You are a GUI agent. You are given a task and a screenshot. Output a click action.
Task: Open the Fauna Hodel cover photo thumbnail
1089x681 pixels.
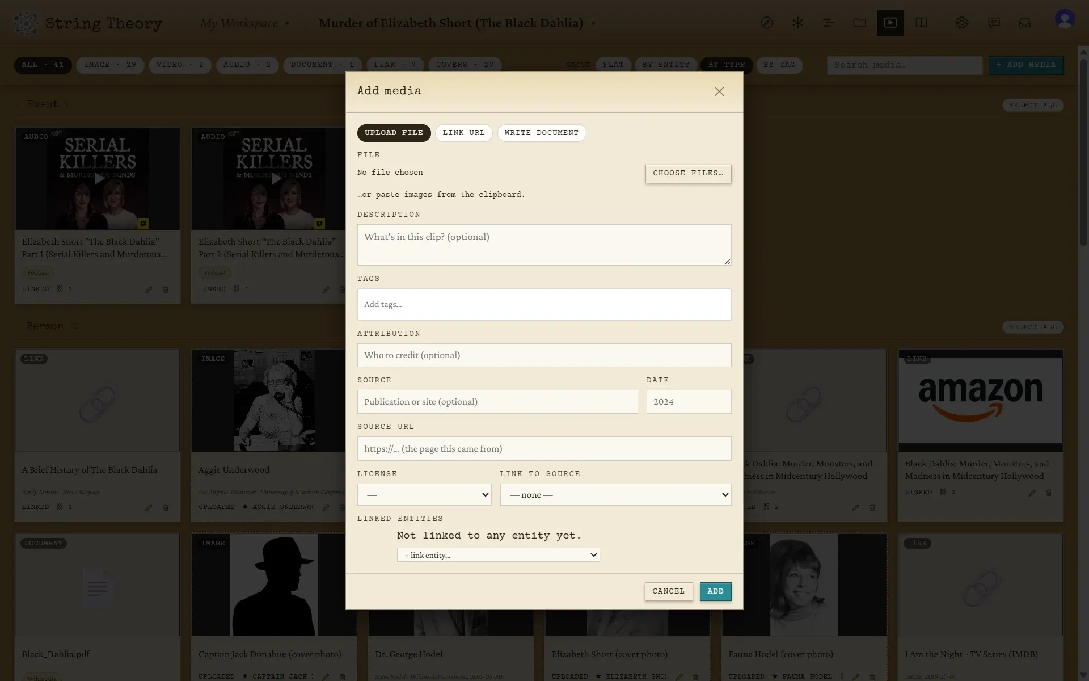tap(804, 585)
